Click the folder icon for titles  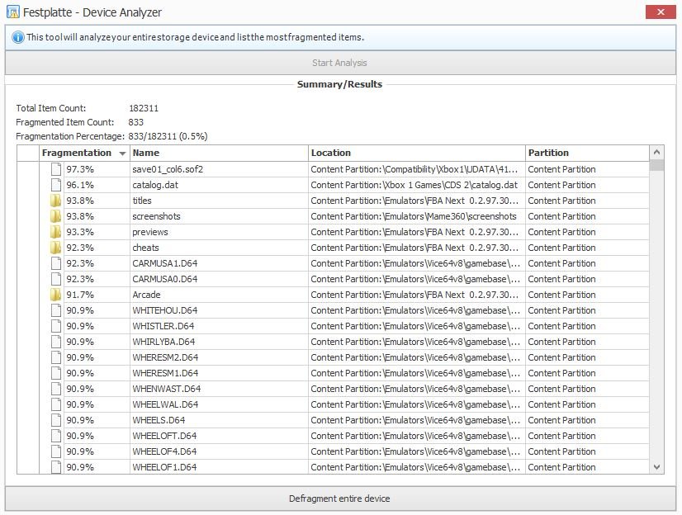click(x=55, y=201)
